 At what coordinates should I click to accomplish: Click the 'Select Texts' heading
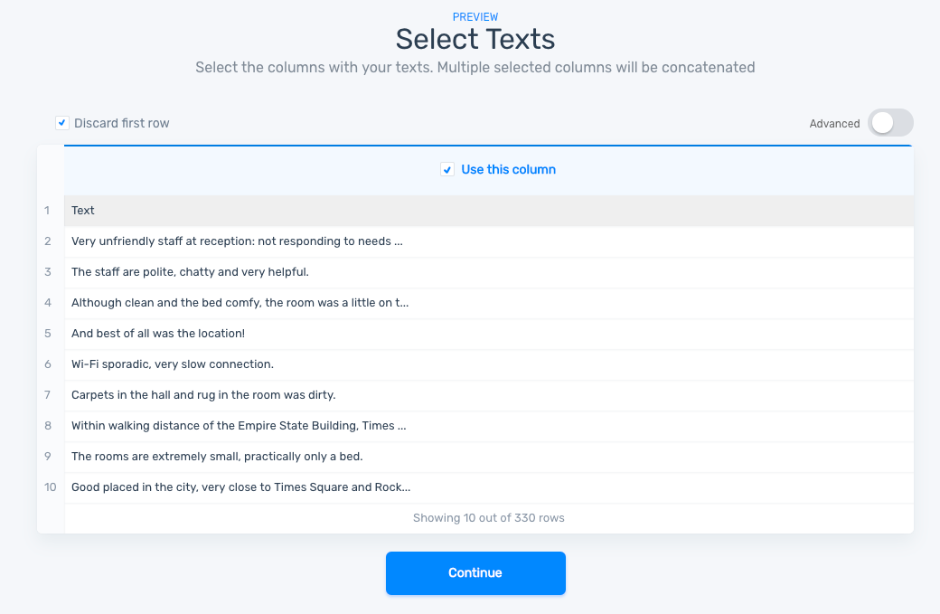[475, 39]
